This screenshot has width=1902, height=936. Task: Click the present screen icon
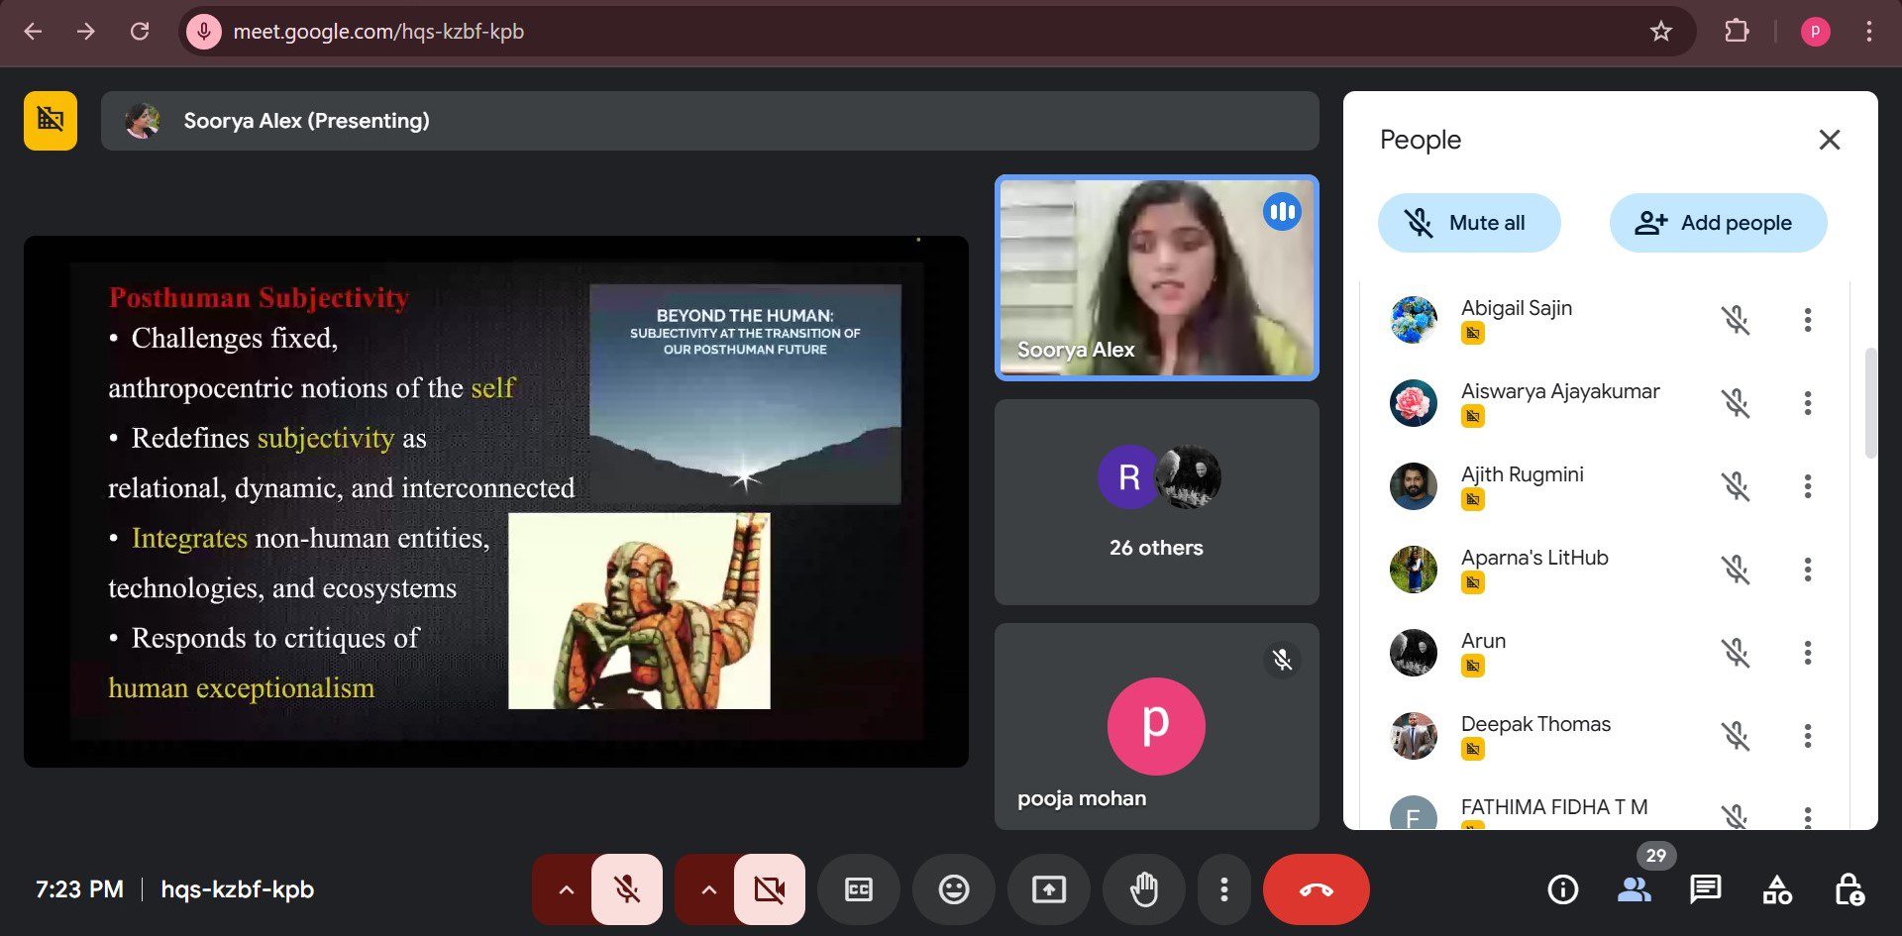(1049, 889)
